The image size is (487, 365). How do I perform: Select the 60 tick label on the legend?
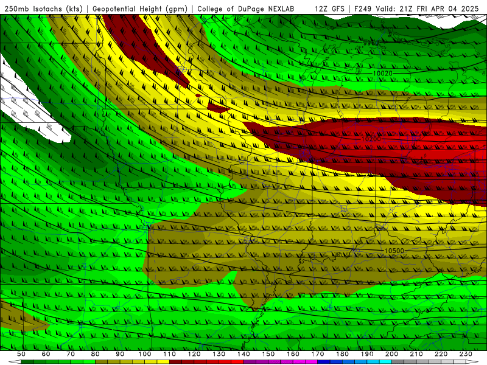46,354
